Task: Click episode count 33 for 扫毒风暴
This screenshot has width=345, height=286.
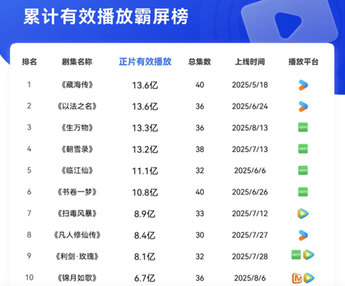Action: (199, 214)
